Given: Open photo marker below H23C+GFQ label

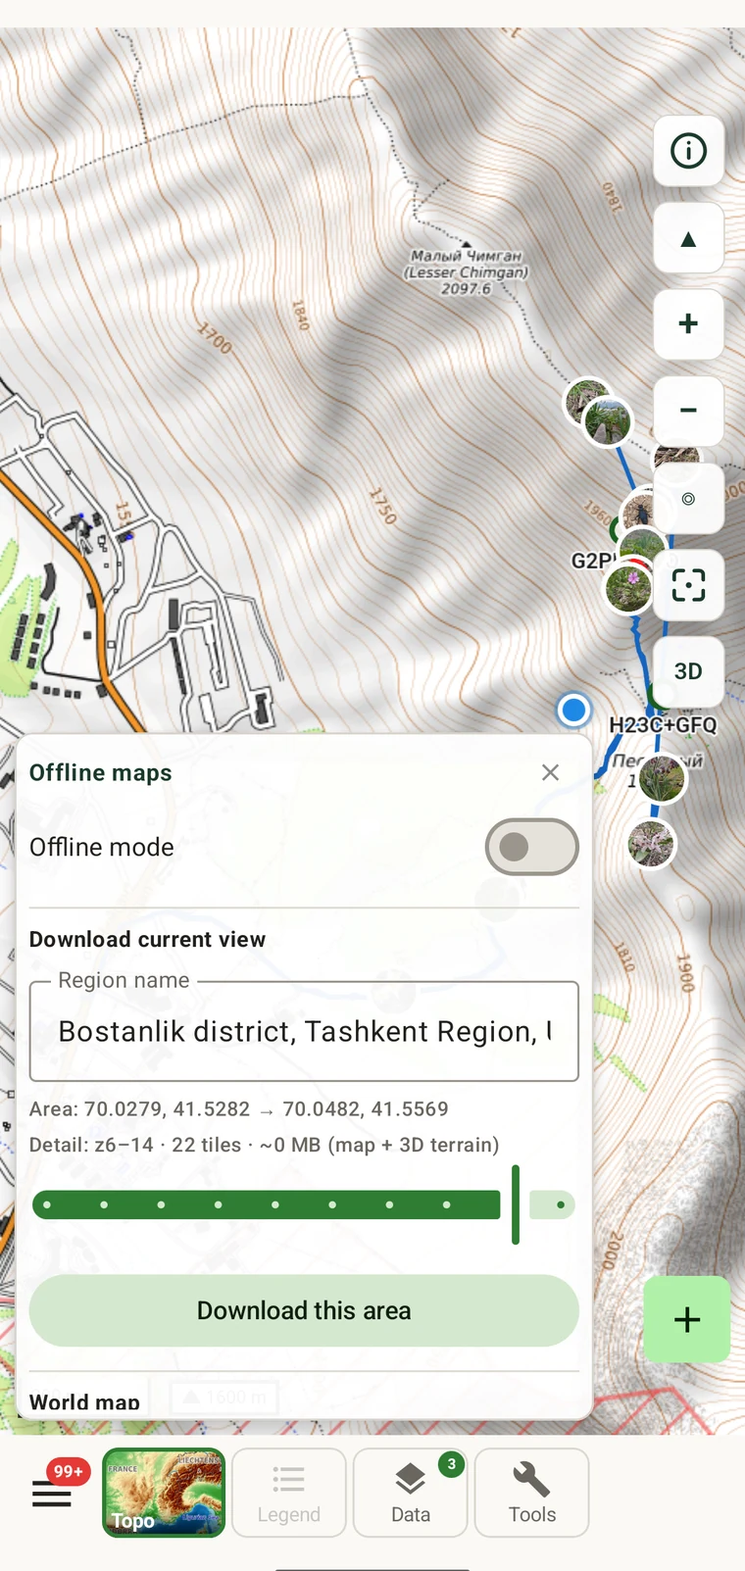Looking at the screenshot, I should [x=663, y=778].
